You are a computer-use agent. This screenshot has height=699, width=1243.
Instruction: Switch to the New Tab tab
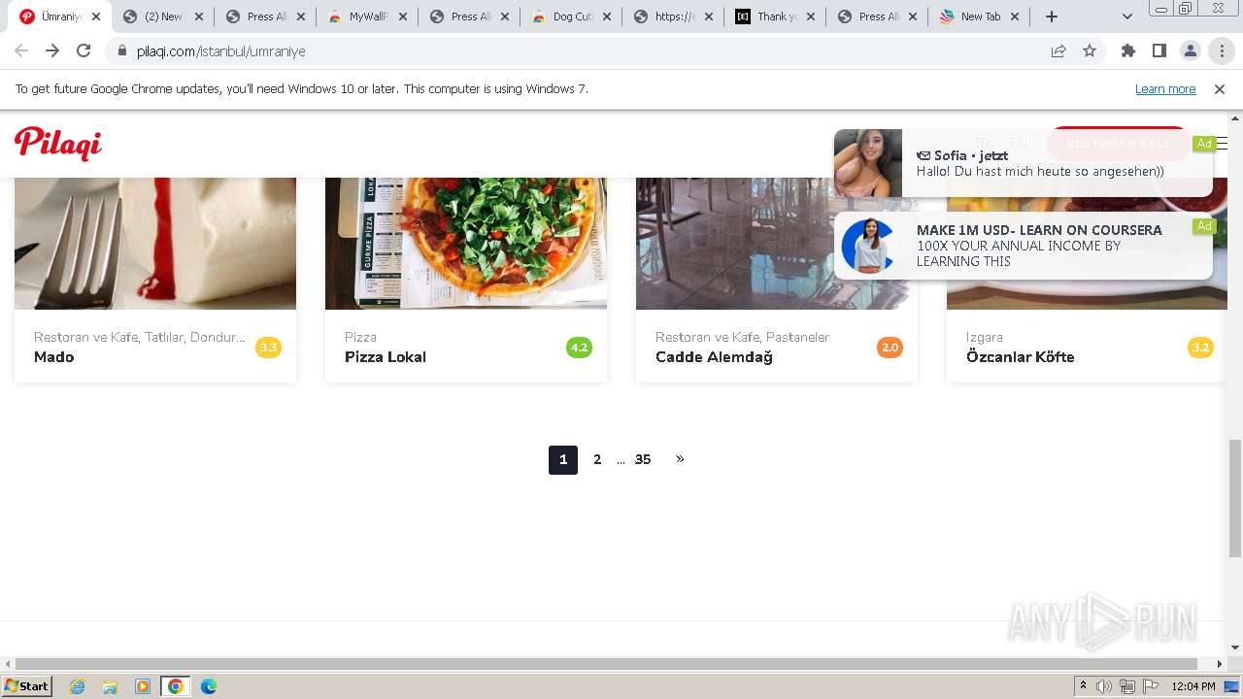tap(979, 17)
